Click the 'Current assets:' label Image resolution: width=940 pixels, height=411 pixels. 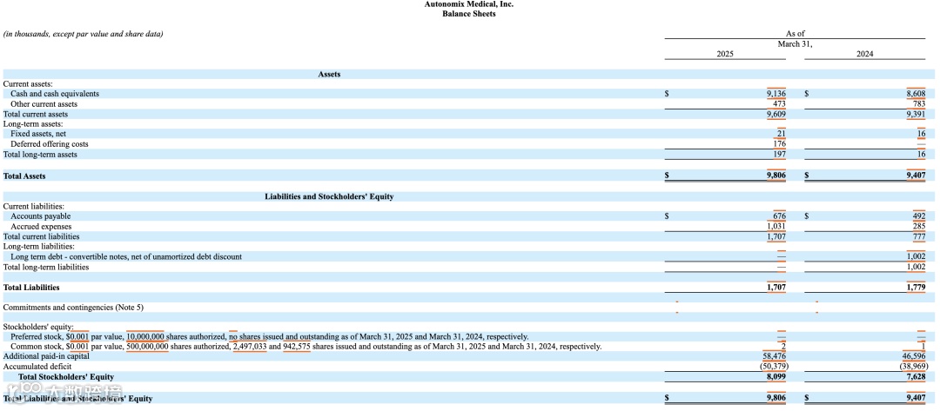[x=28, y=84]
